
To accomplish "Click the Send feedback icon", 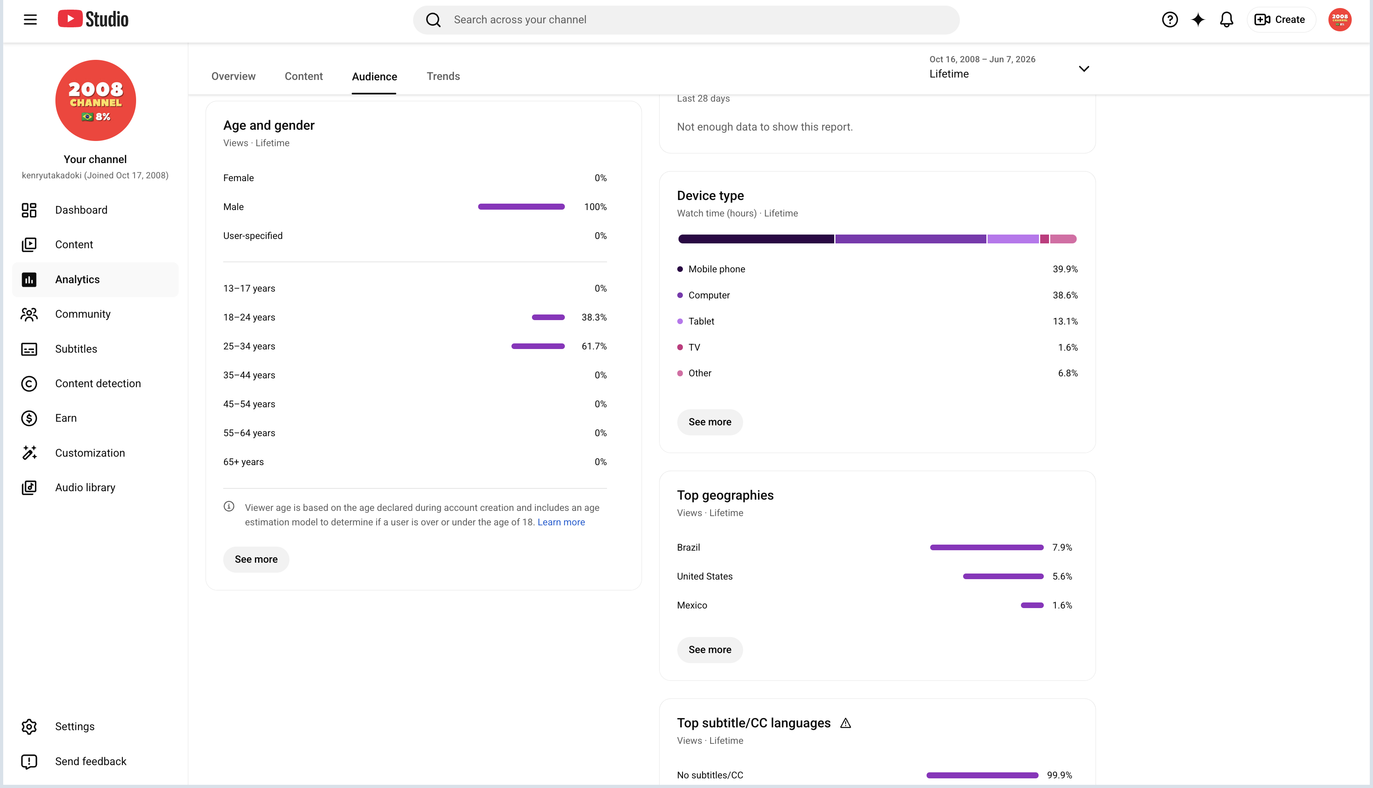I will 29,761.
